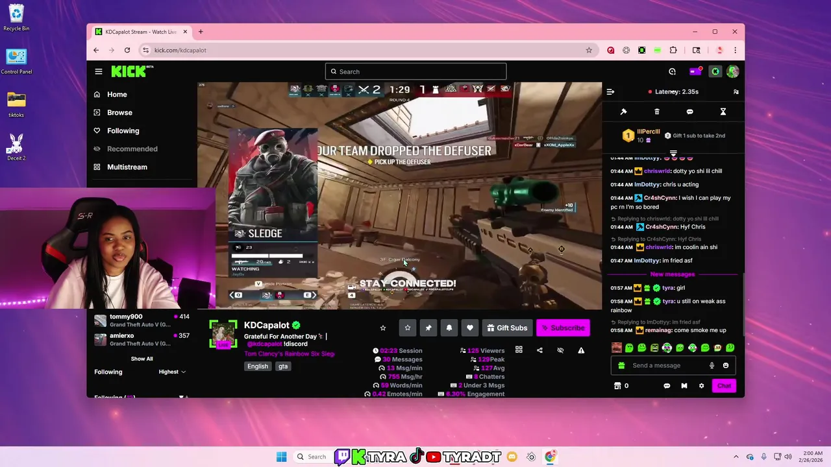Viewport: 831px width, 467px height.
Task: Open Chrome extensions puzzle icon
Action: [673, 50]
